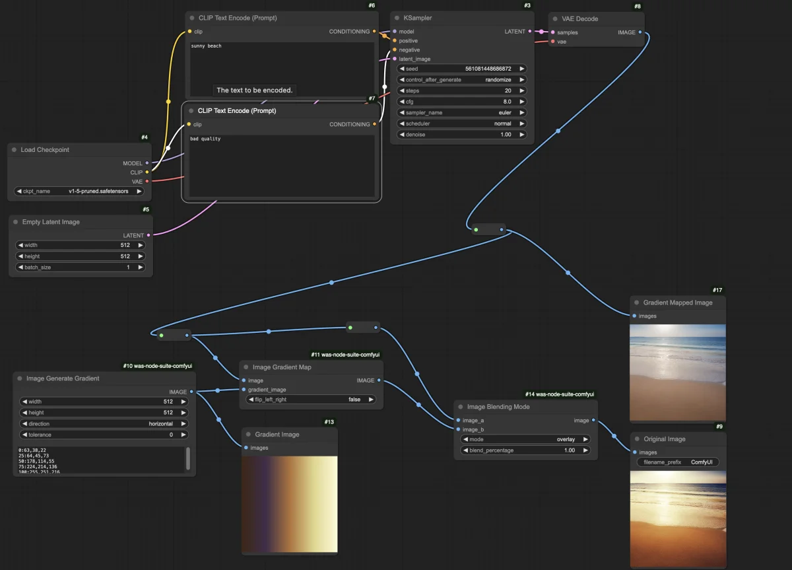The image size is (792, 570).
Task: Decrease the batch_size with left arrow
Action: click(x=20, y=267)
